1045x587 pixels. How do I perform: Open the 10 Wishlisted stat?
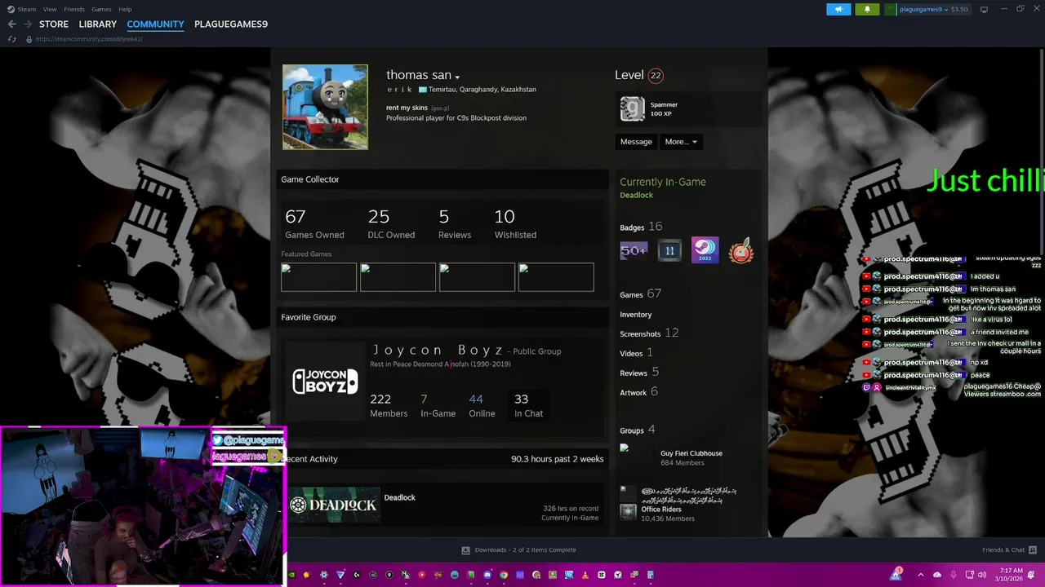click(515, 224)
